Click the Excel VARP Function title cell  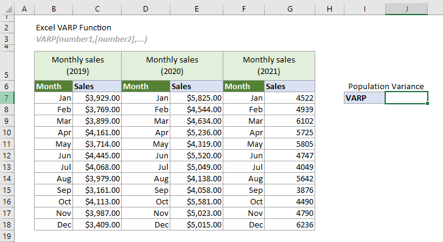coord(74,28)
